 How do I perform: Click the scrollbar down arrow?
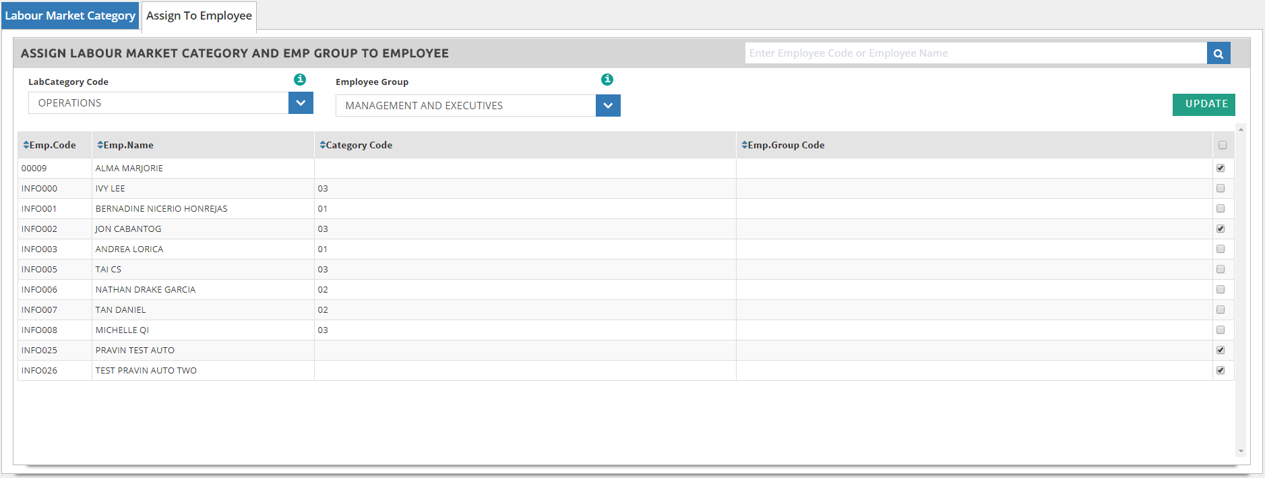[1241, 451]
